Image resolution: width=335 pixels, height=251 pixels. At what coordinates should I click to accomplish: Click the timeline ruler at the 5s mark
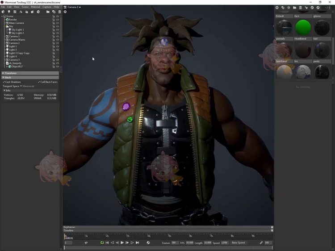pos(169,236)
